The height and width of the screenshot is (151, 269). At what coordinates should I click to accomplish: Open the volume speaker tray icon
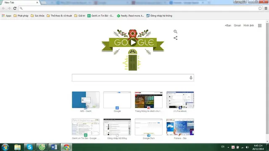click(247, 147)
